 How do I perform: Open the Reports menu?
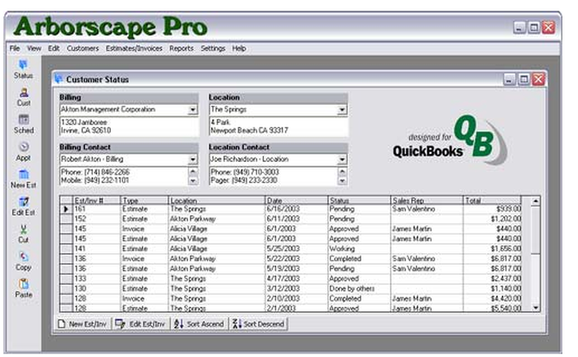click(x=181, y=49)
